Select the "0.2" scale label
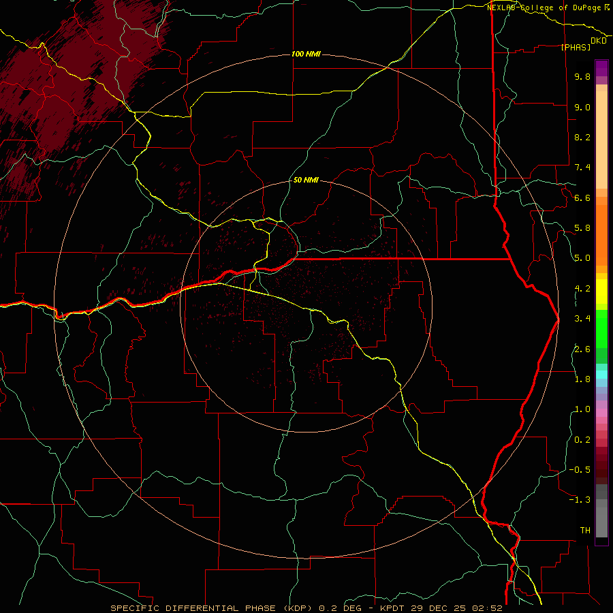 (x=582, y=440)
